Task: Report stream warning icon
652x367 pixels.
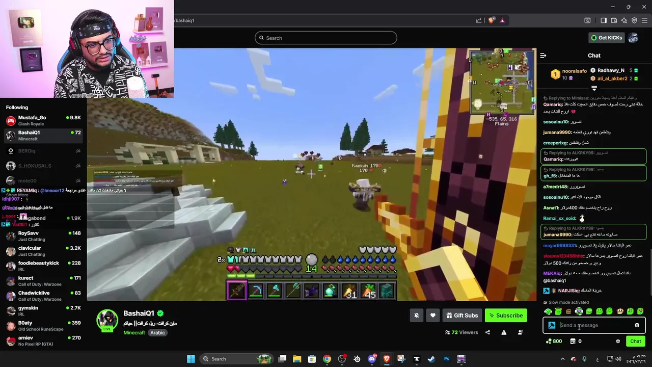Action: 504,332
